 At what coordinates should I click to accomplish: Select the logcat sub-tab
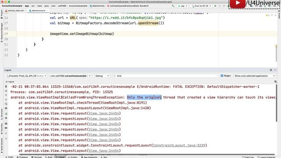(10, 82)
